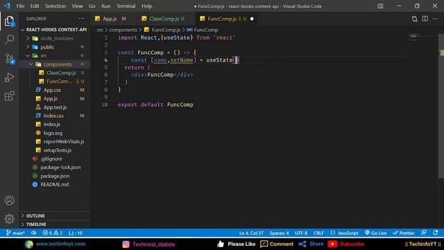This screenshot has width=444, height=250.
Task: Open changes compare icon in editor toolbar
Action: click(x=415, y=19)
